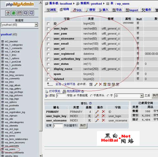Click the index icon for selected fields
The height and width of the screenshot is (157, 158).
click(113, 84)
